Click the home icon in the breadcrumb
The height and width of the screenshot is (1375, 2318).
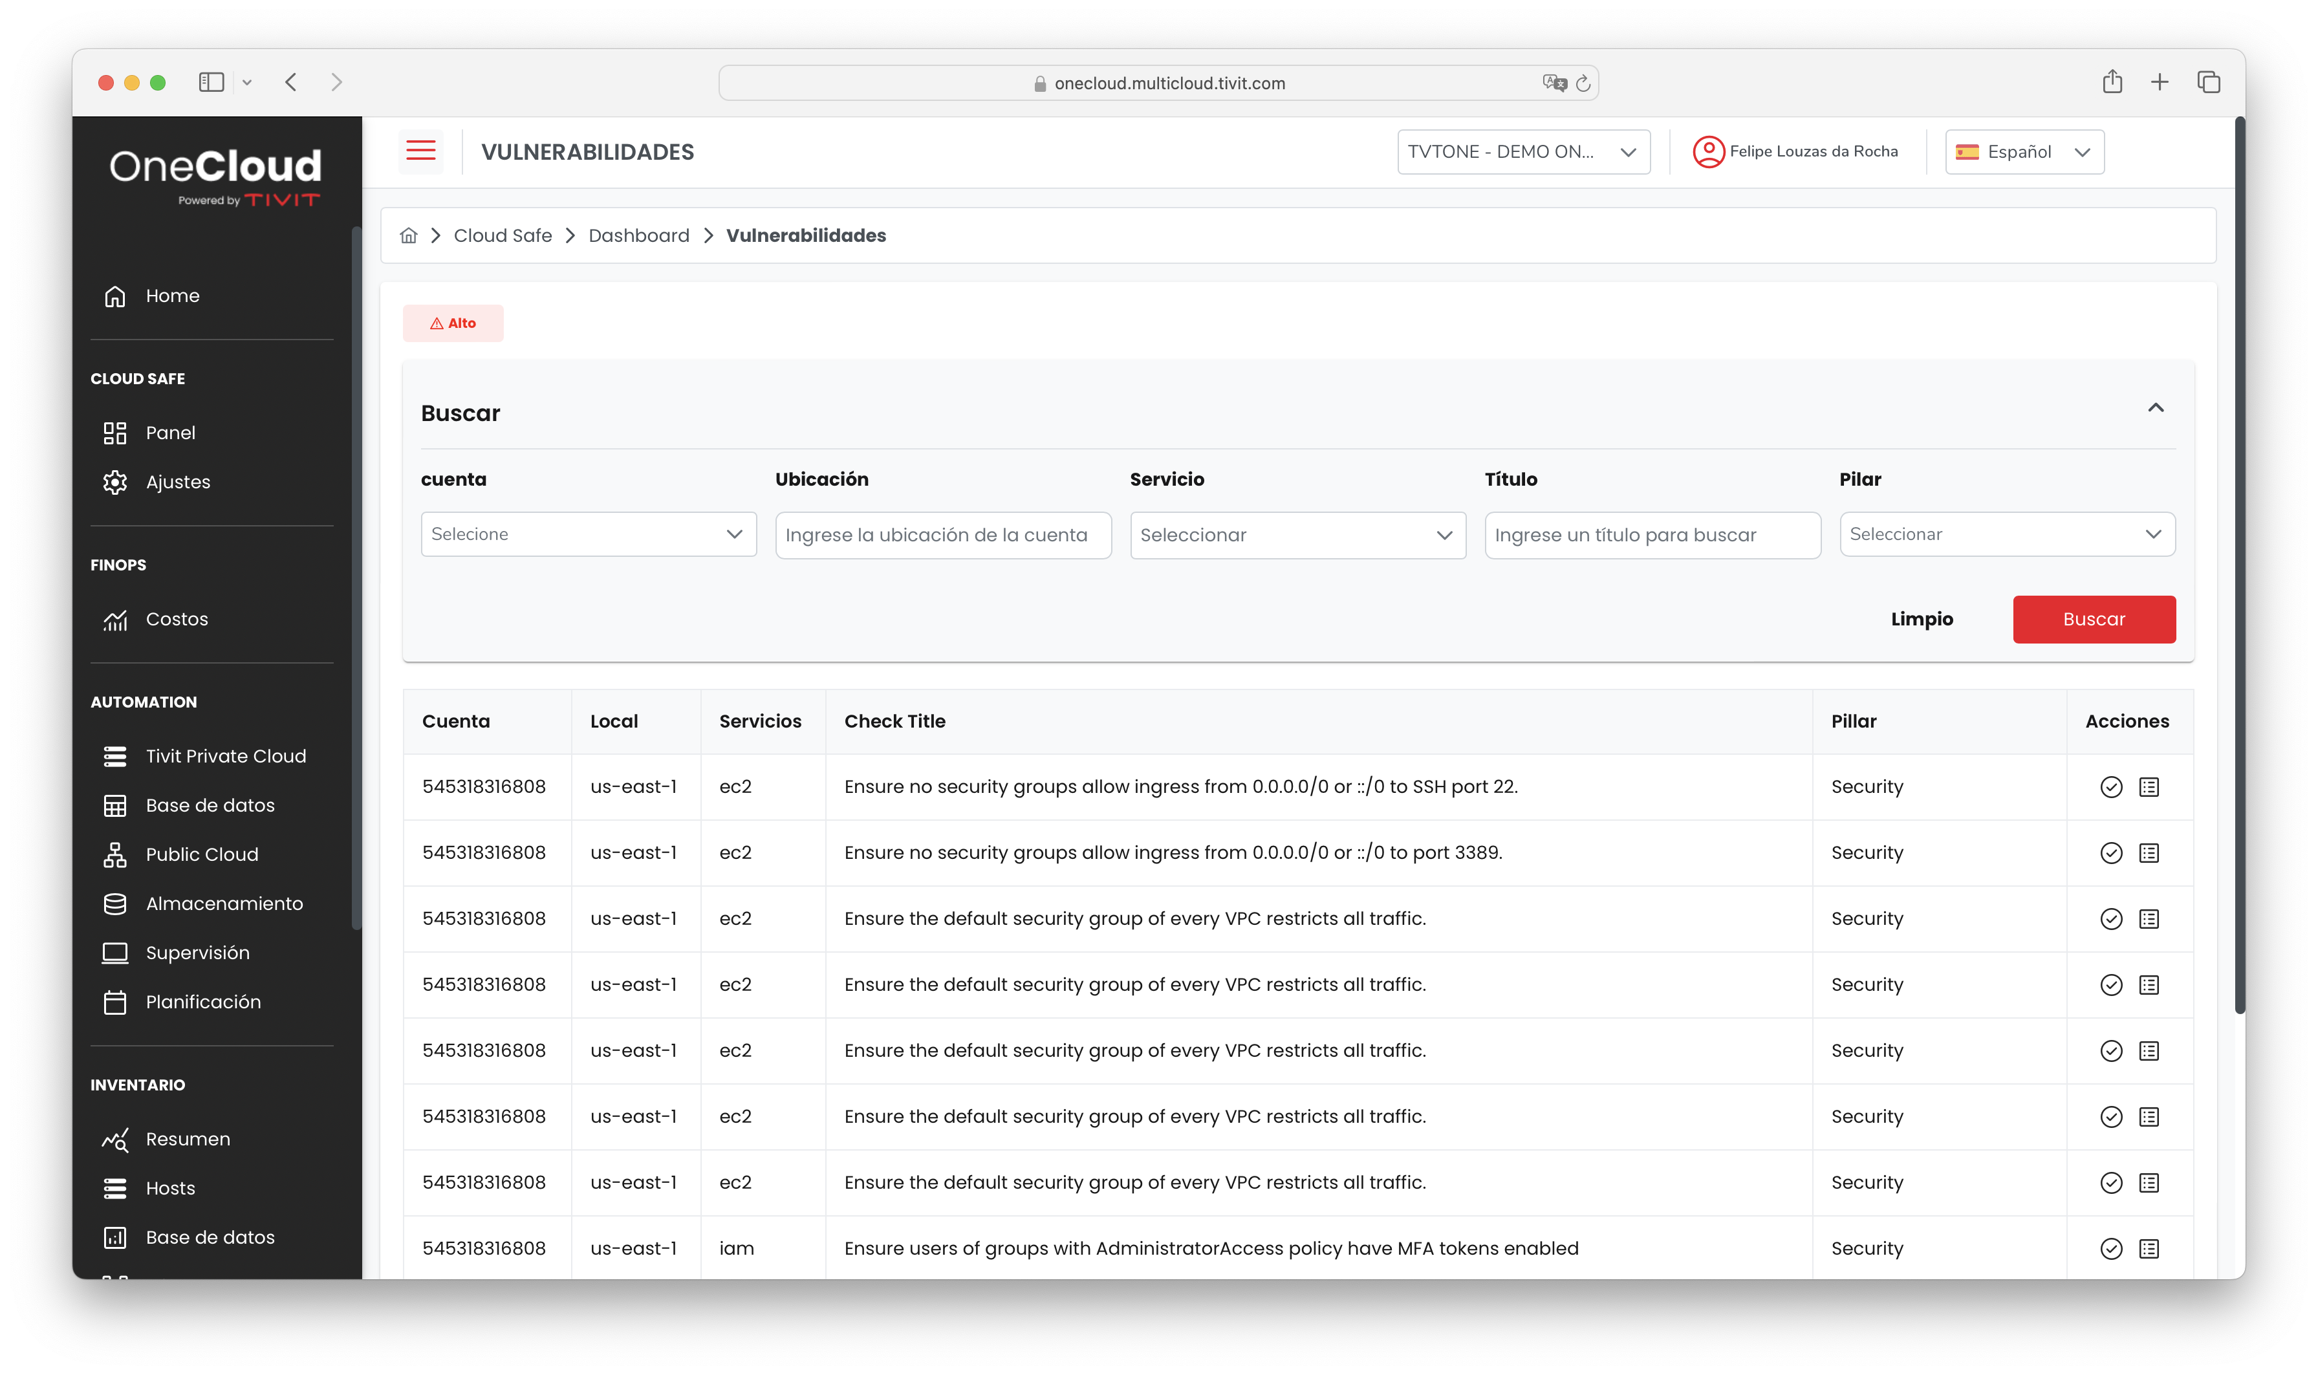point(409,235)
